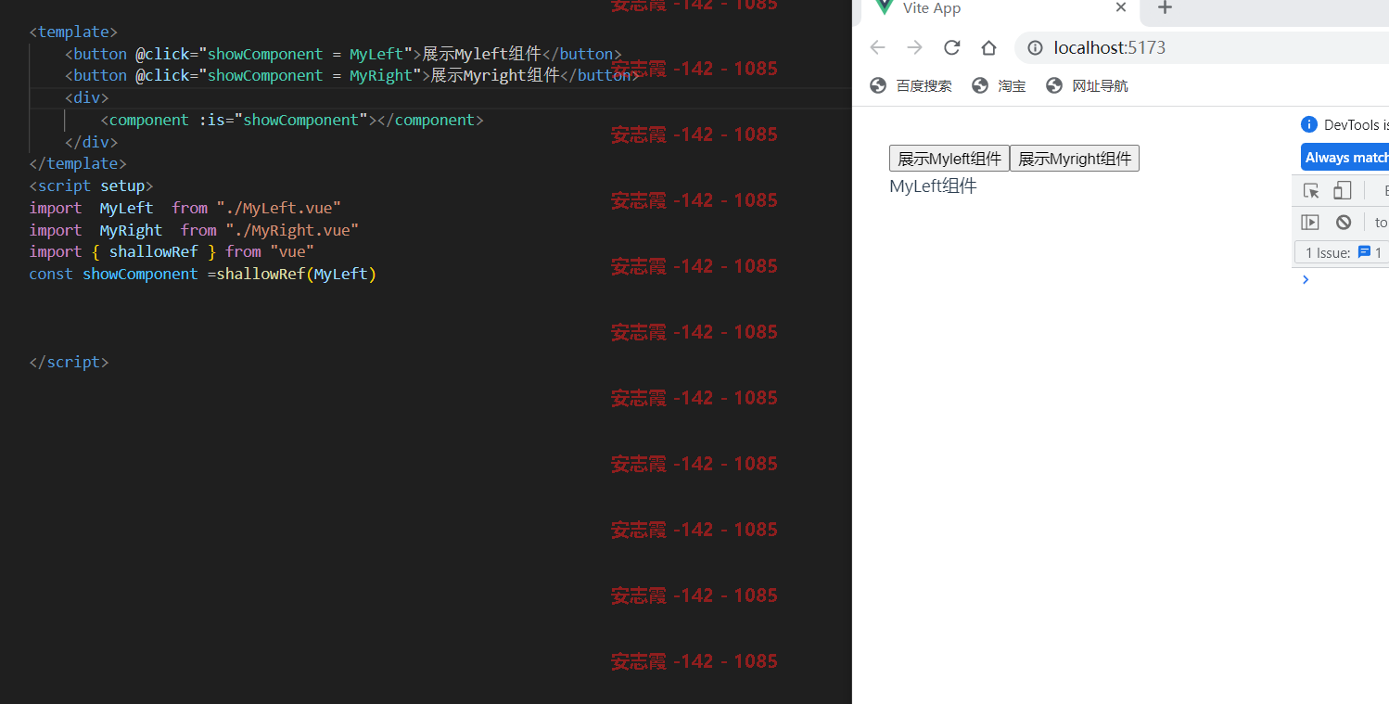Select the Vite App tab
This screenshot has width=1389, height=704.
tap(1000, 9)
